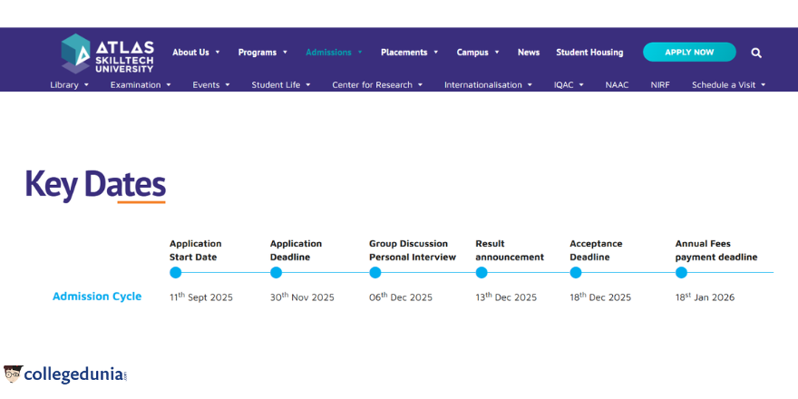This screenshot has width=798, height=399.
Task: Expand the Center for Research dropdown arrow
Action: tap(420, 85)
